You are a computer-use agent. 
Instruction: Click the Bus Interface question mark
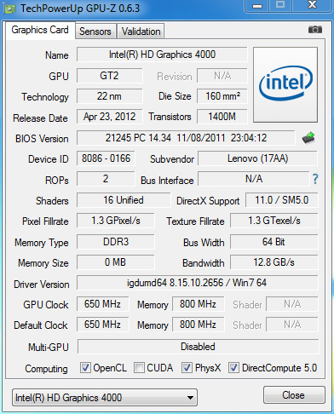tap(315, 179)
